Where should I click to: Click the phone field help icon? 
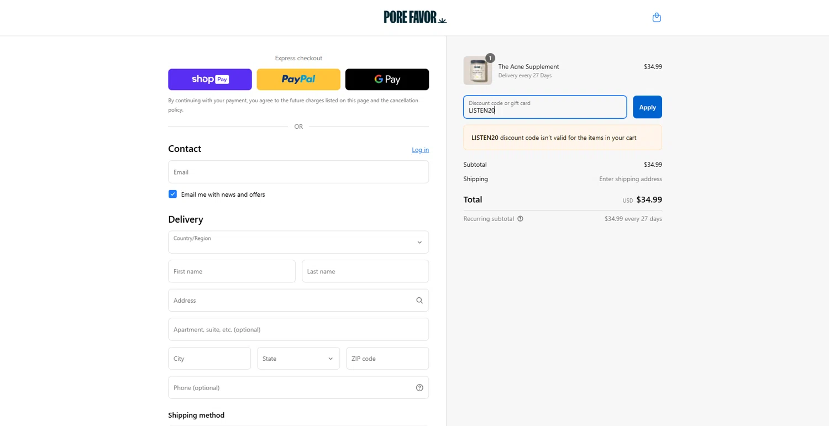(419, 388)
